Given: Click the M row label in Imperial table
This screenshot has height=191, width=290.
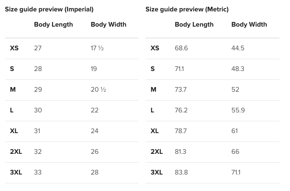Looking at the screenshot, I should click(x=13, y=90).
